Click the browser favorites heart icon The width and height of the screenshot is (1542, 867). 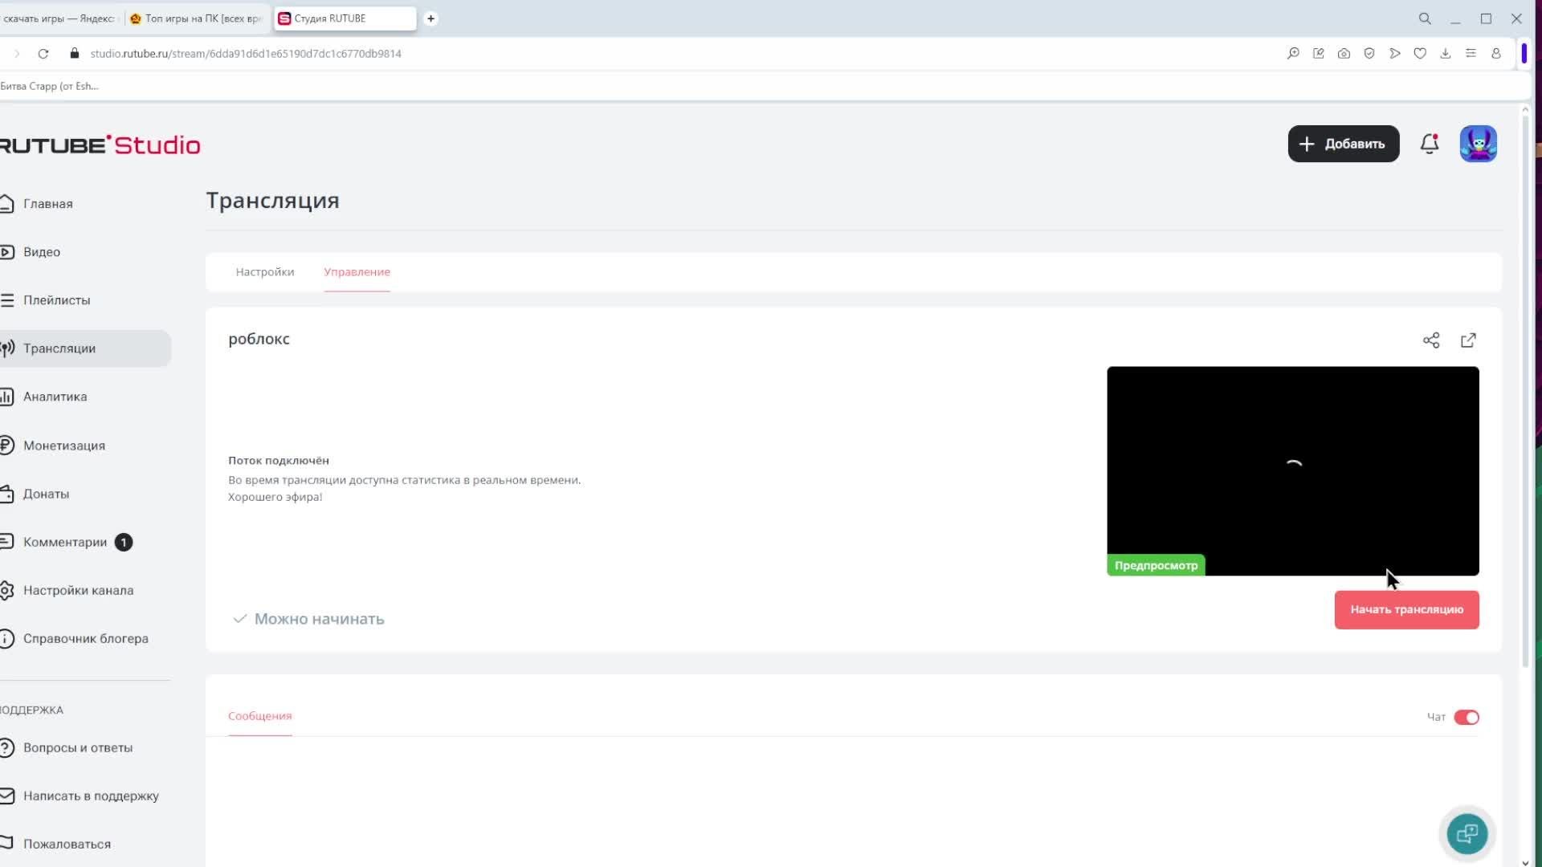pyautogui.click(x=1420, y=54)
